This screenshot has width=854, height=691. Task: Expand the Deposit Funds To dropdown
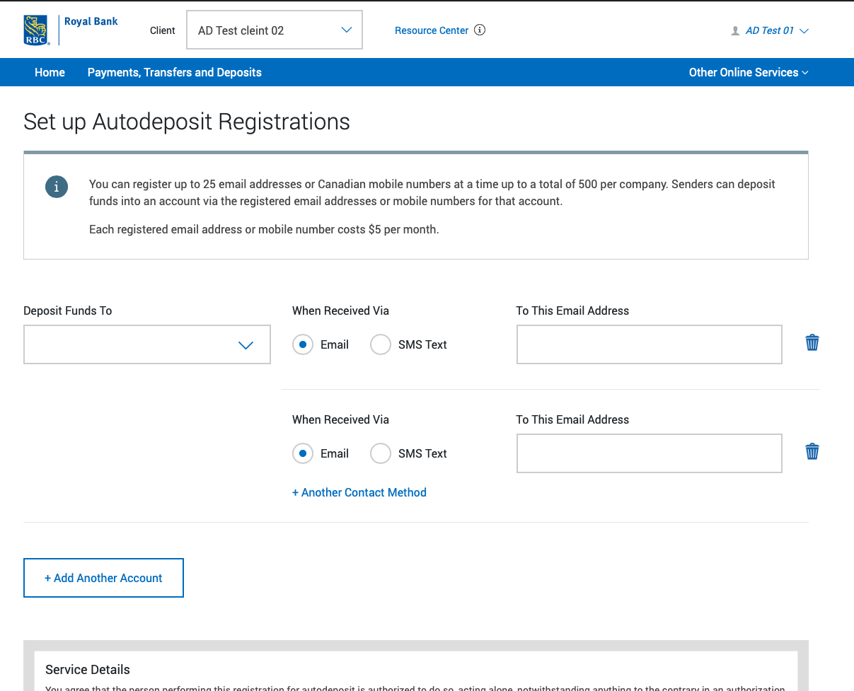coord(147,344)
